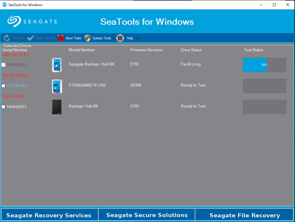Click the Help lifebuoy icon
The width and height of the screenshot is (295, 222).
(120, 38)
